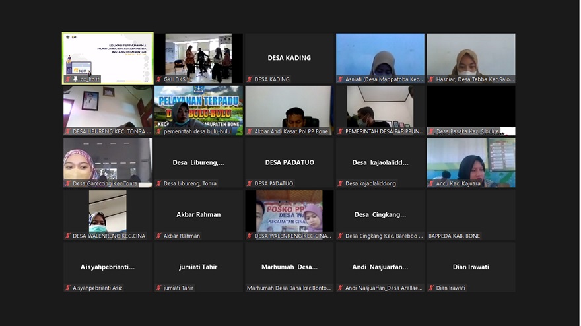Image resolution: width=581 pixels, height=326 pixels.
Task: Click muted mic icon beside GKI DKS
Action: click(158, 79)
